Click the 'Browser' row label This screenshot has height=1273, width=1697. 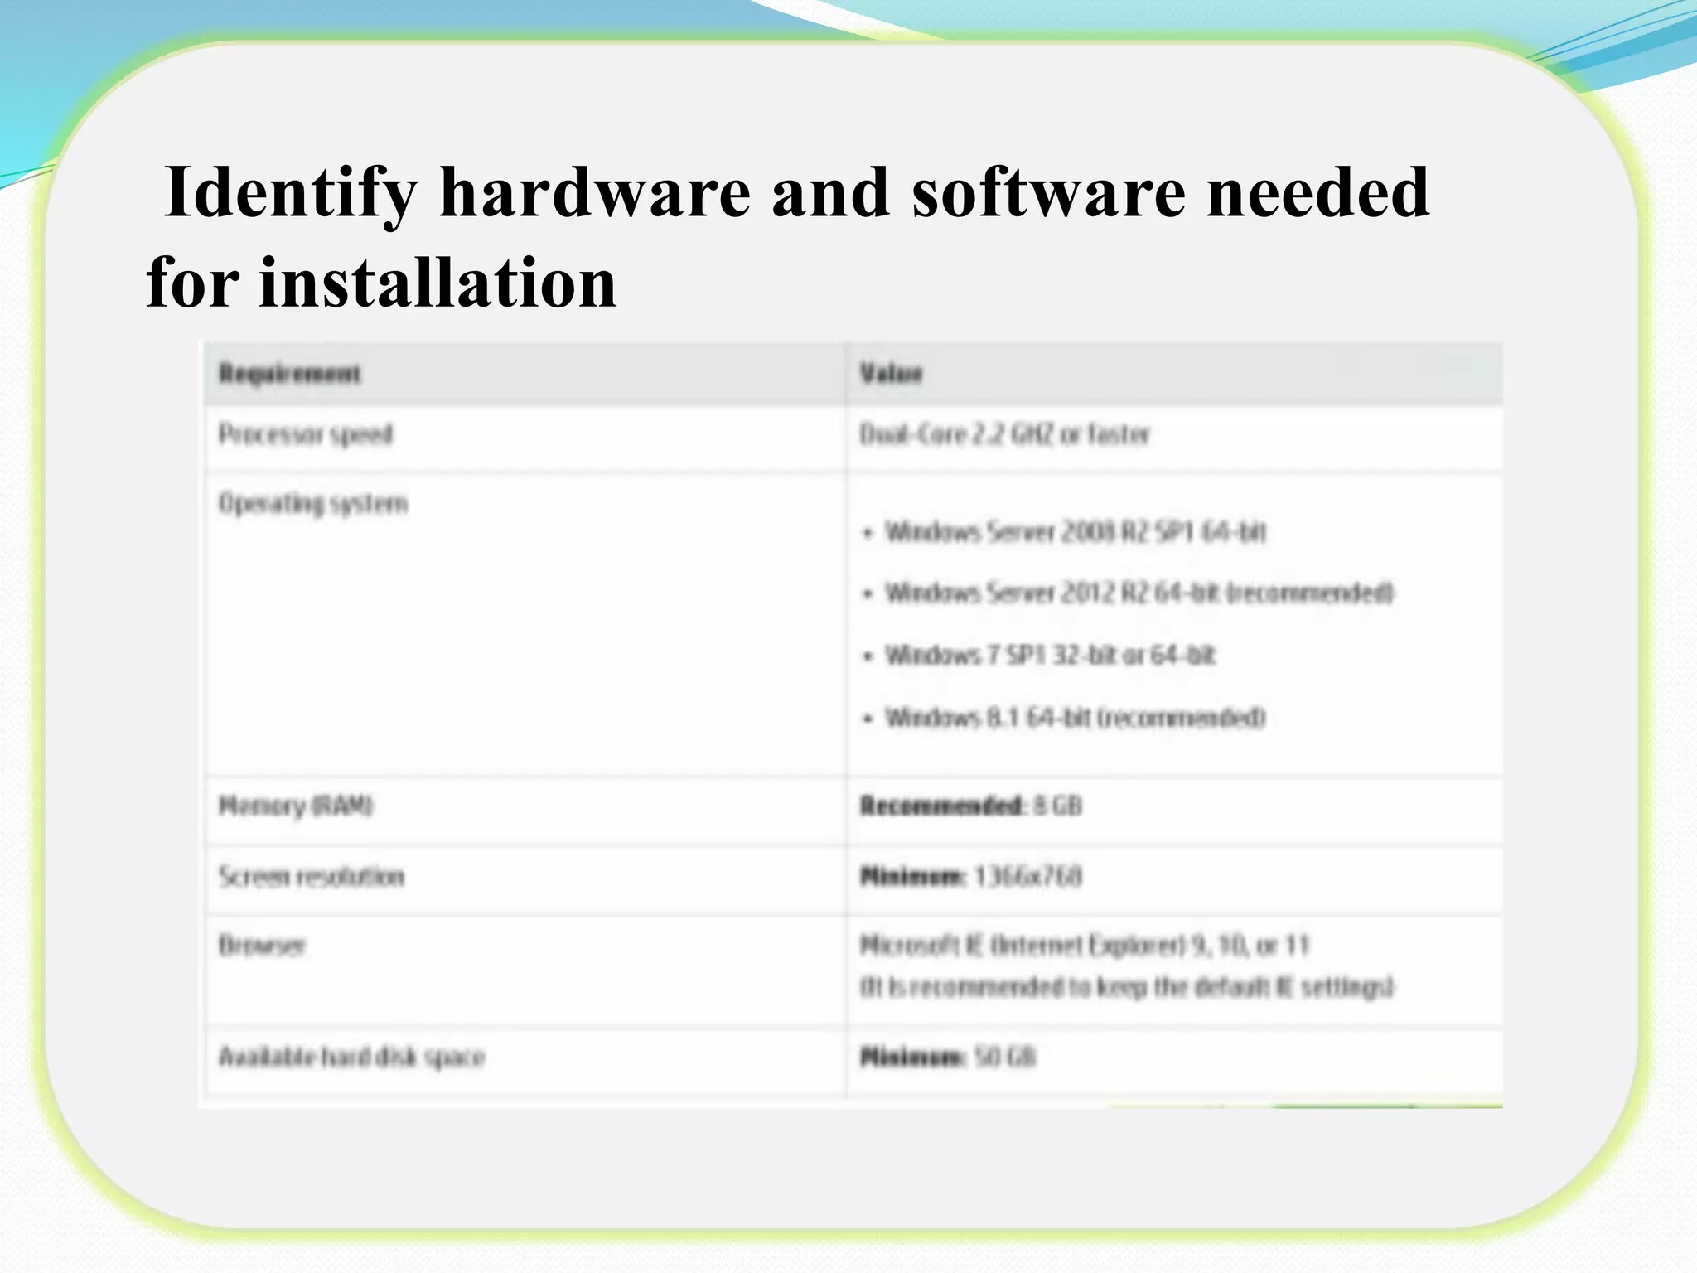coord(262,946)
